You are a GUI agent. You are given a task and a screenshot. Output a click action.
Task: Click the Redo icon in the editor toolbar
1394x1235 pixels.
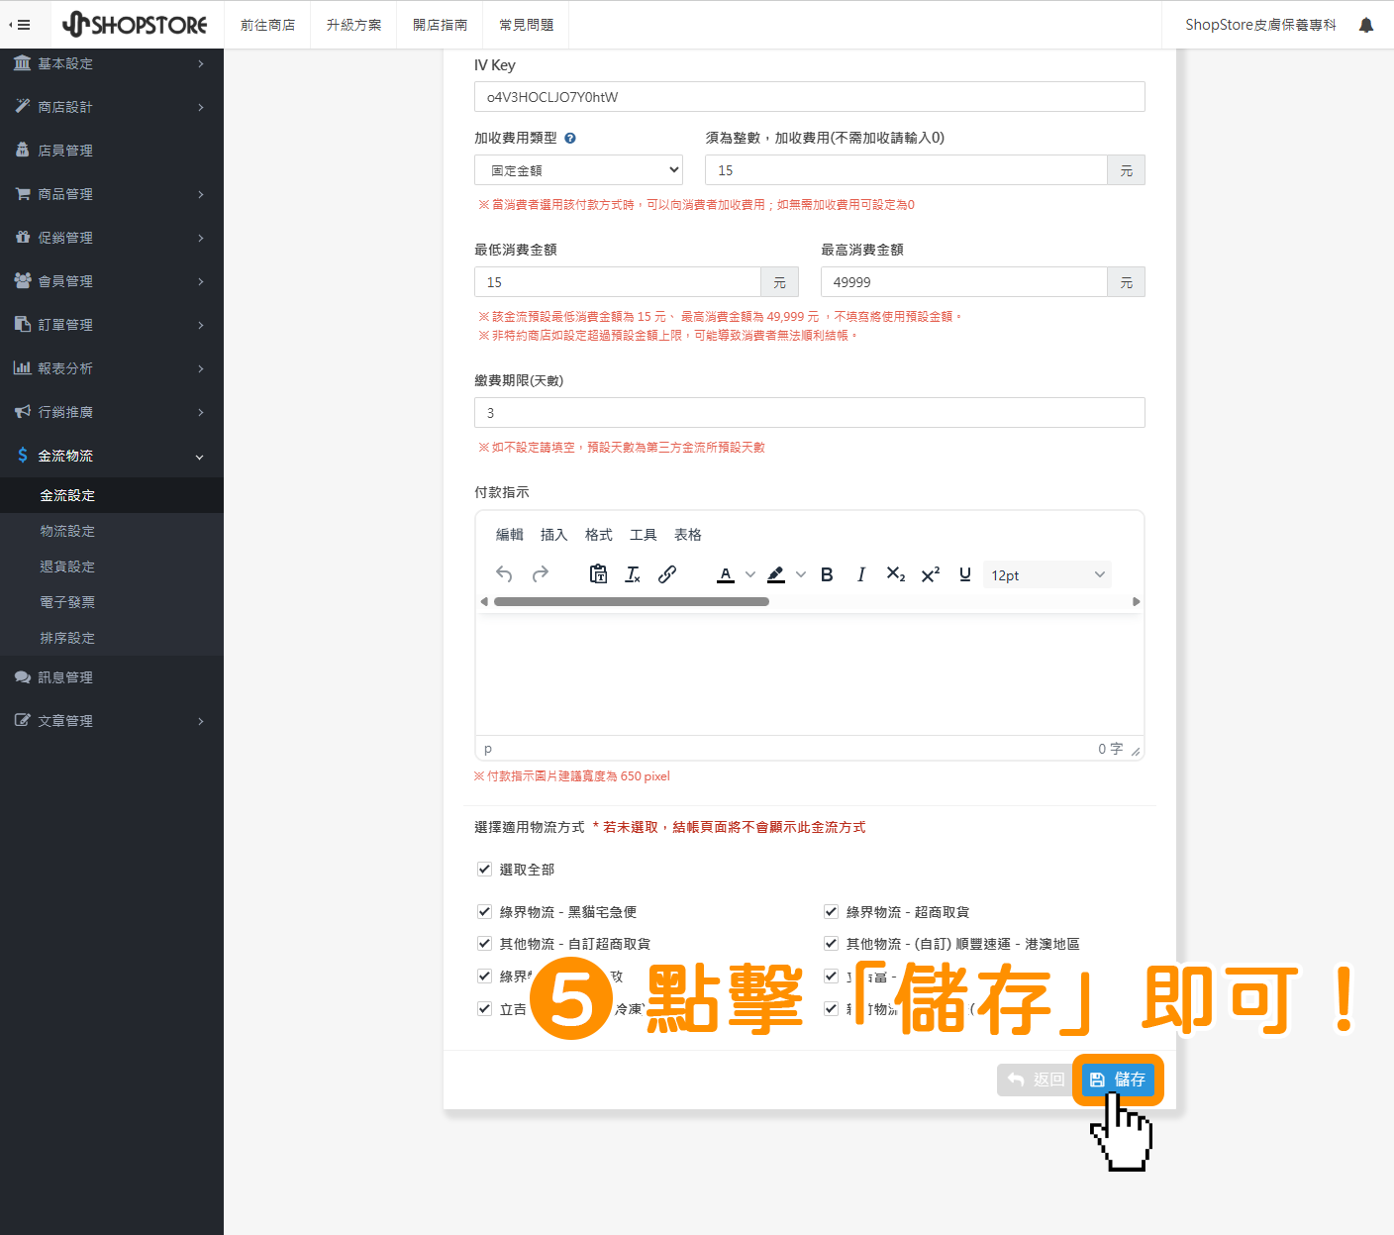[541, 573]
